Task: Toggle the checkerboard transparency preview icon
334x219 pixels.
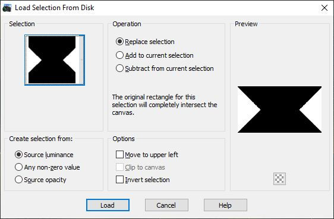Action: 279,179
